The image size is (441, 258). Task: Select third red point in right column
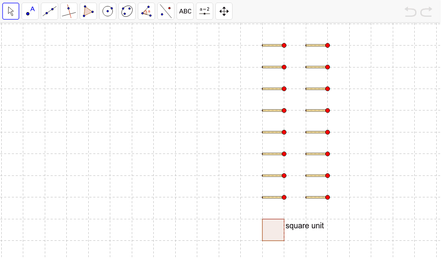327,89
